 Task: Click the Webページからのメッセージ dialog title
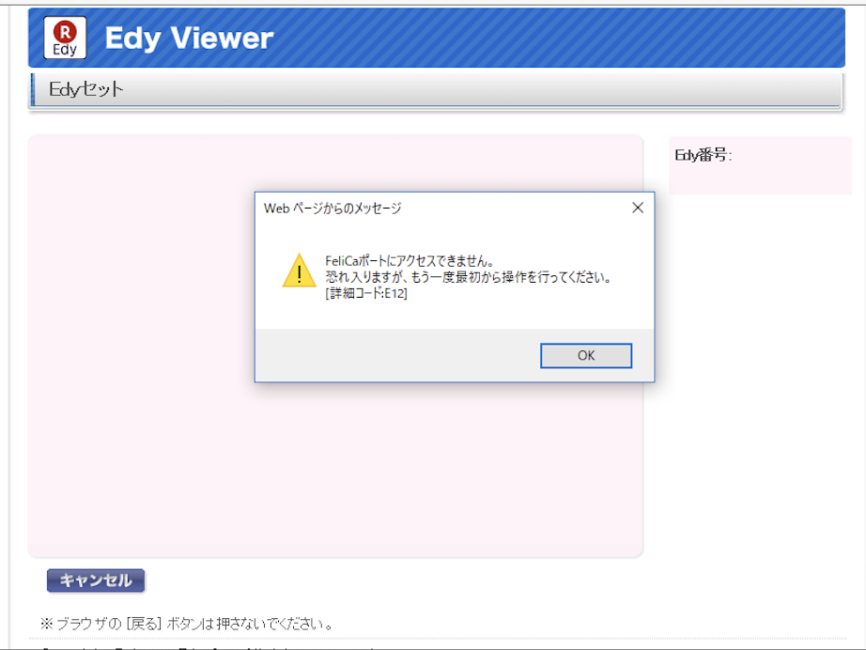click(x=332, y=209)
